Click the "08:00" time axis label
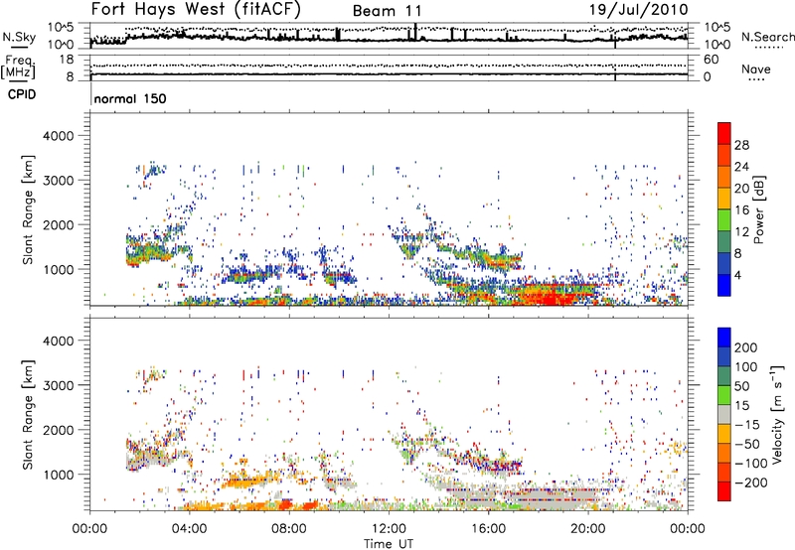The image size is (795, 550). coord(289,529)
